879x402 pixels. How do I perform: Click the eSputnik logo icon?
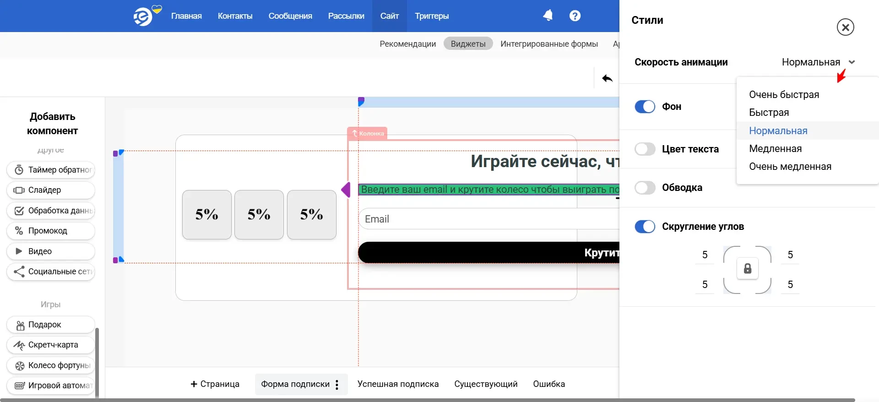click(x=143, y=16)
